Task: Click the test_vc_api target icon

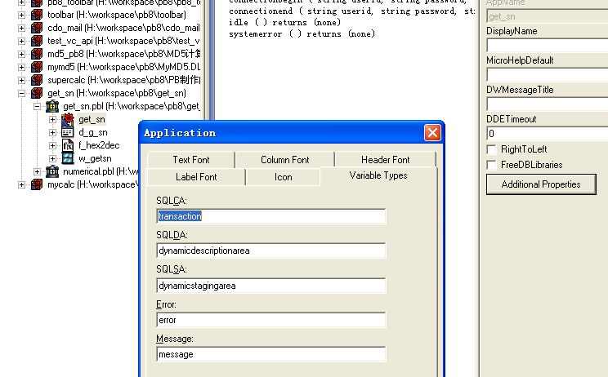Action: [x=37, y=41]
